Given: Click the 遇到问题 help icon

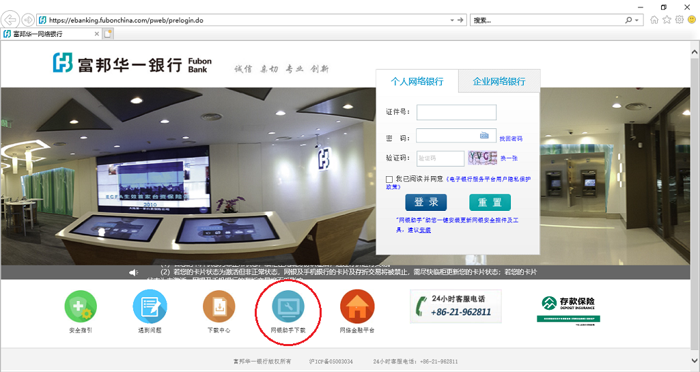Looking at the screenshot, I should (x=150, y=307).
